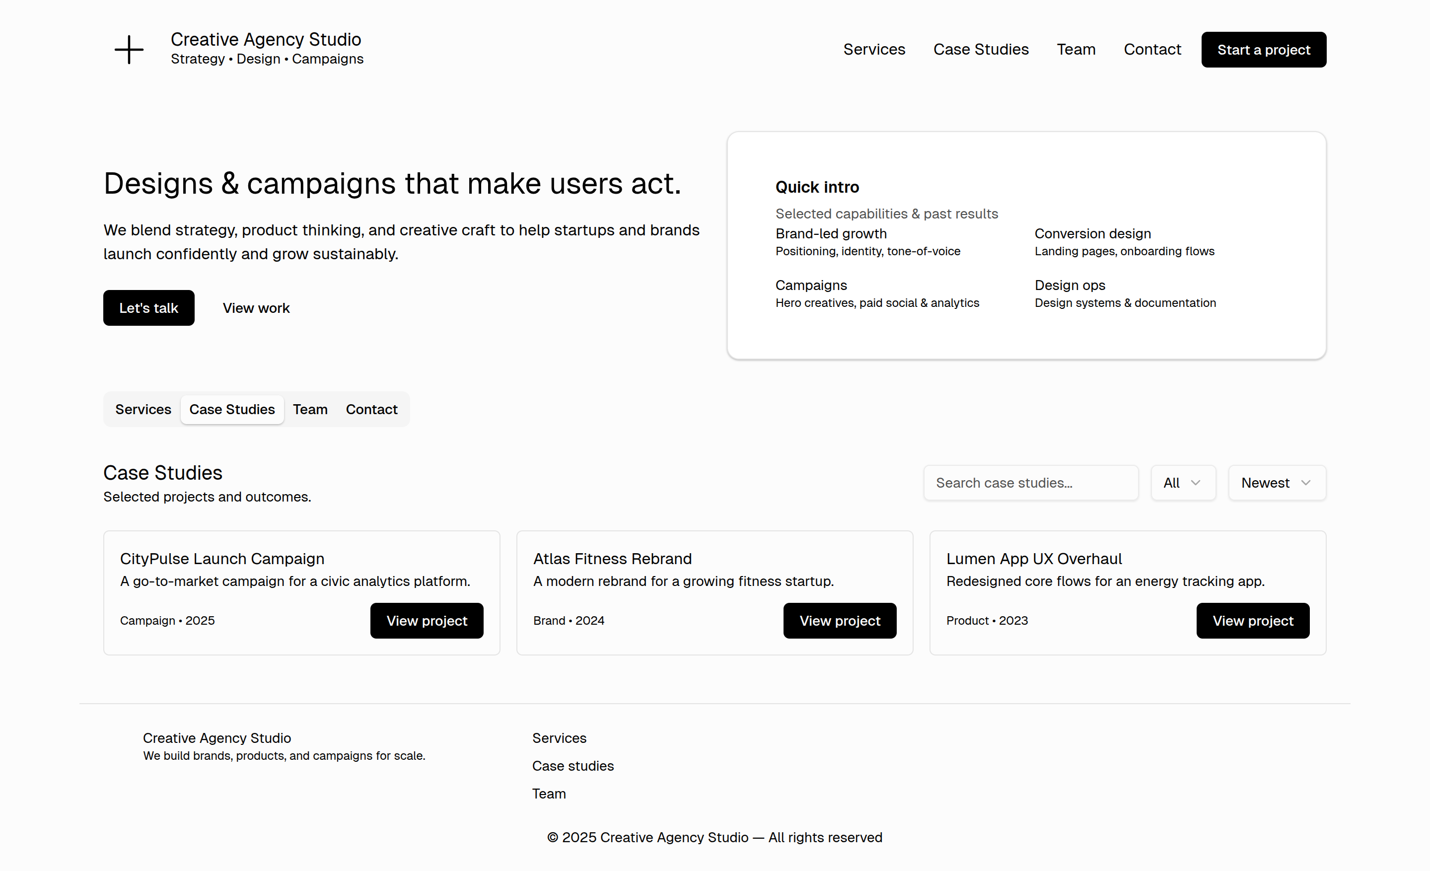Follow the View work link
The height and width of the screenshot is (871, 1430).
click(256, 307)
